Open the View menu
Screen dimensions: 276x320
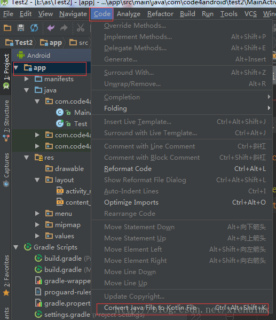click(45, 14)
